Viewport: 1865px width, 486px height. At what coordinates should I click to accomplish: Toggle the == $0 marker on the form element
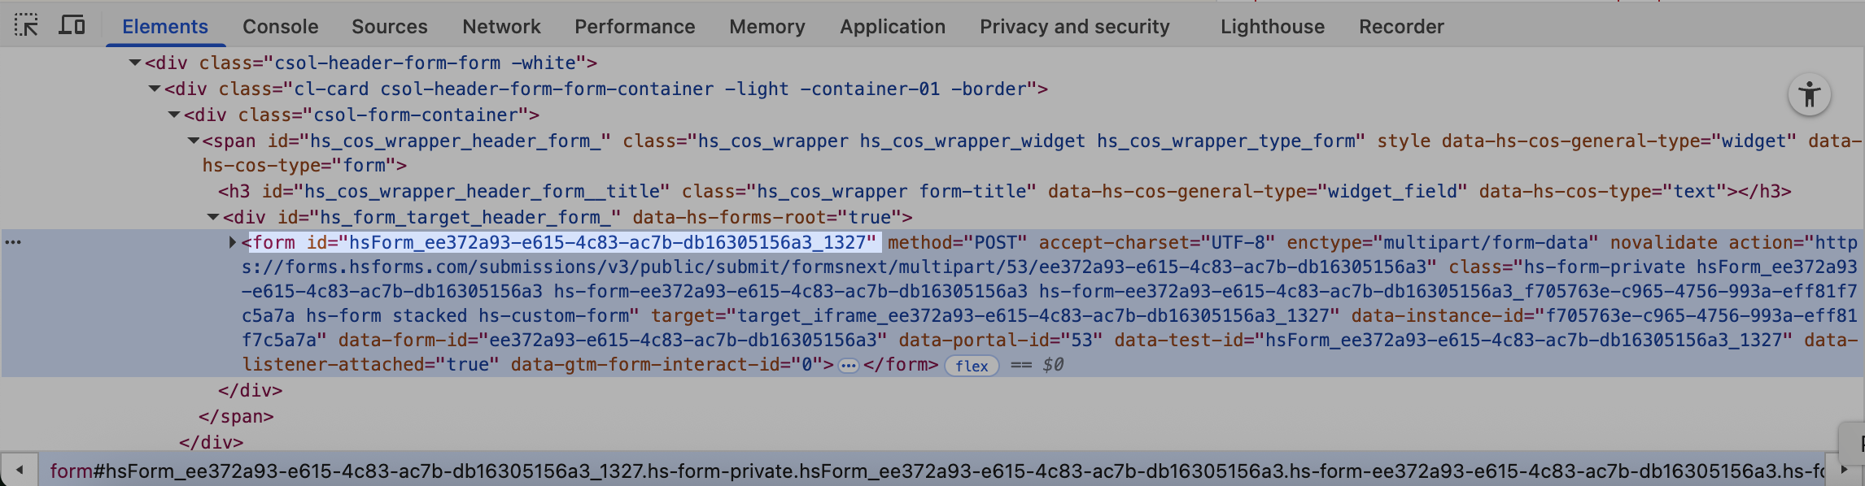coord(1039,365)
